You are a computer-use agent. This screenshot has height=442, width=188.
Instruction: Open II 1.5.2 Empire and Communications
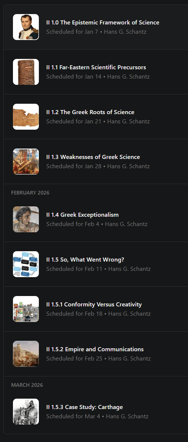95,349
